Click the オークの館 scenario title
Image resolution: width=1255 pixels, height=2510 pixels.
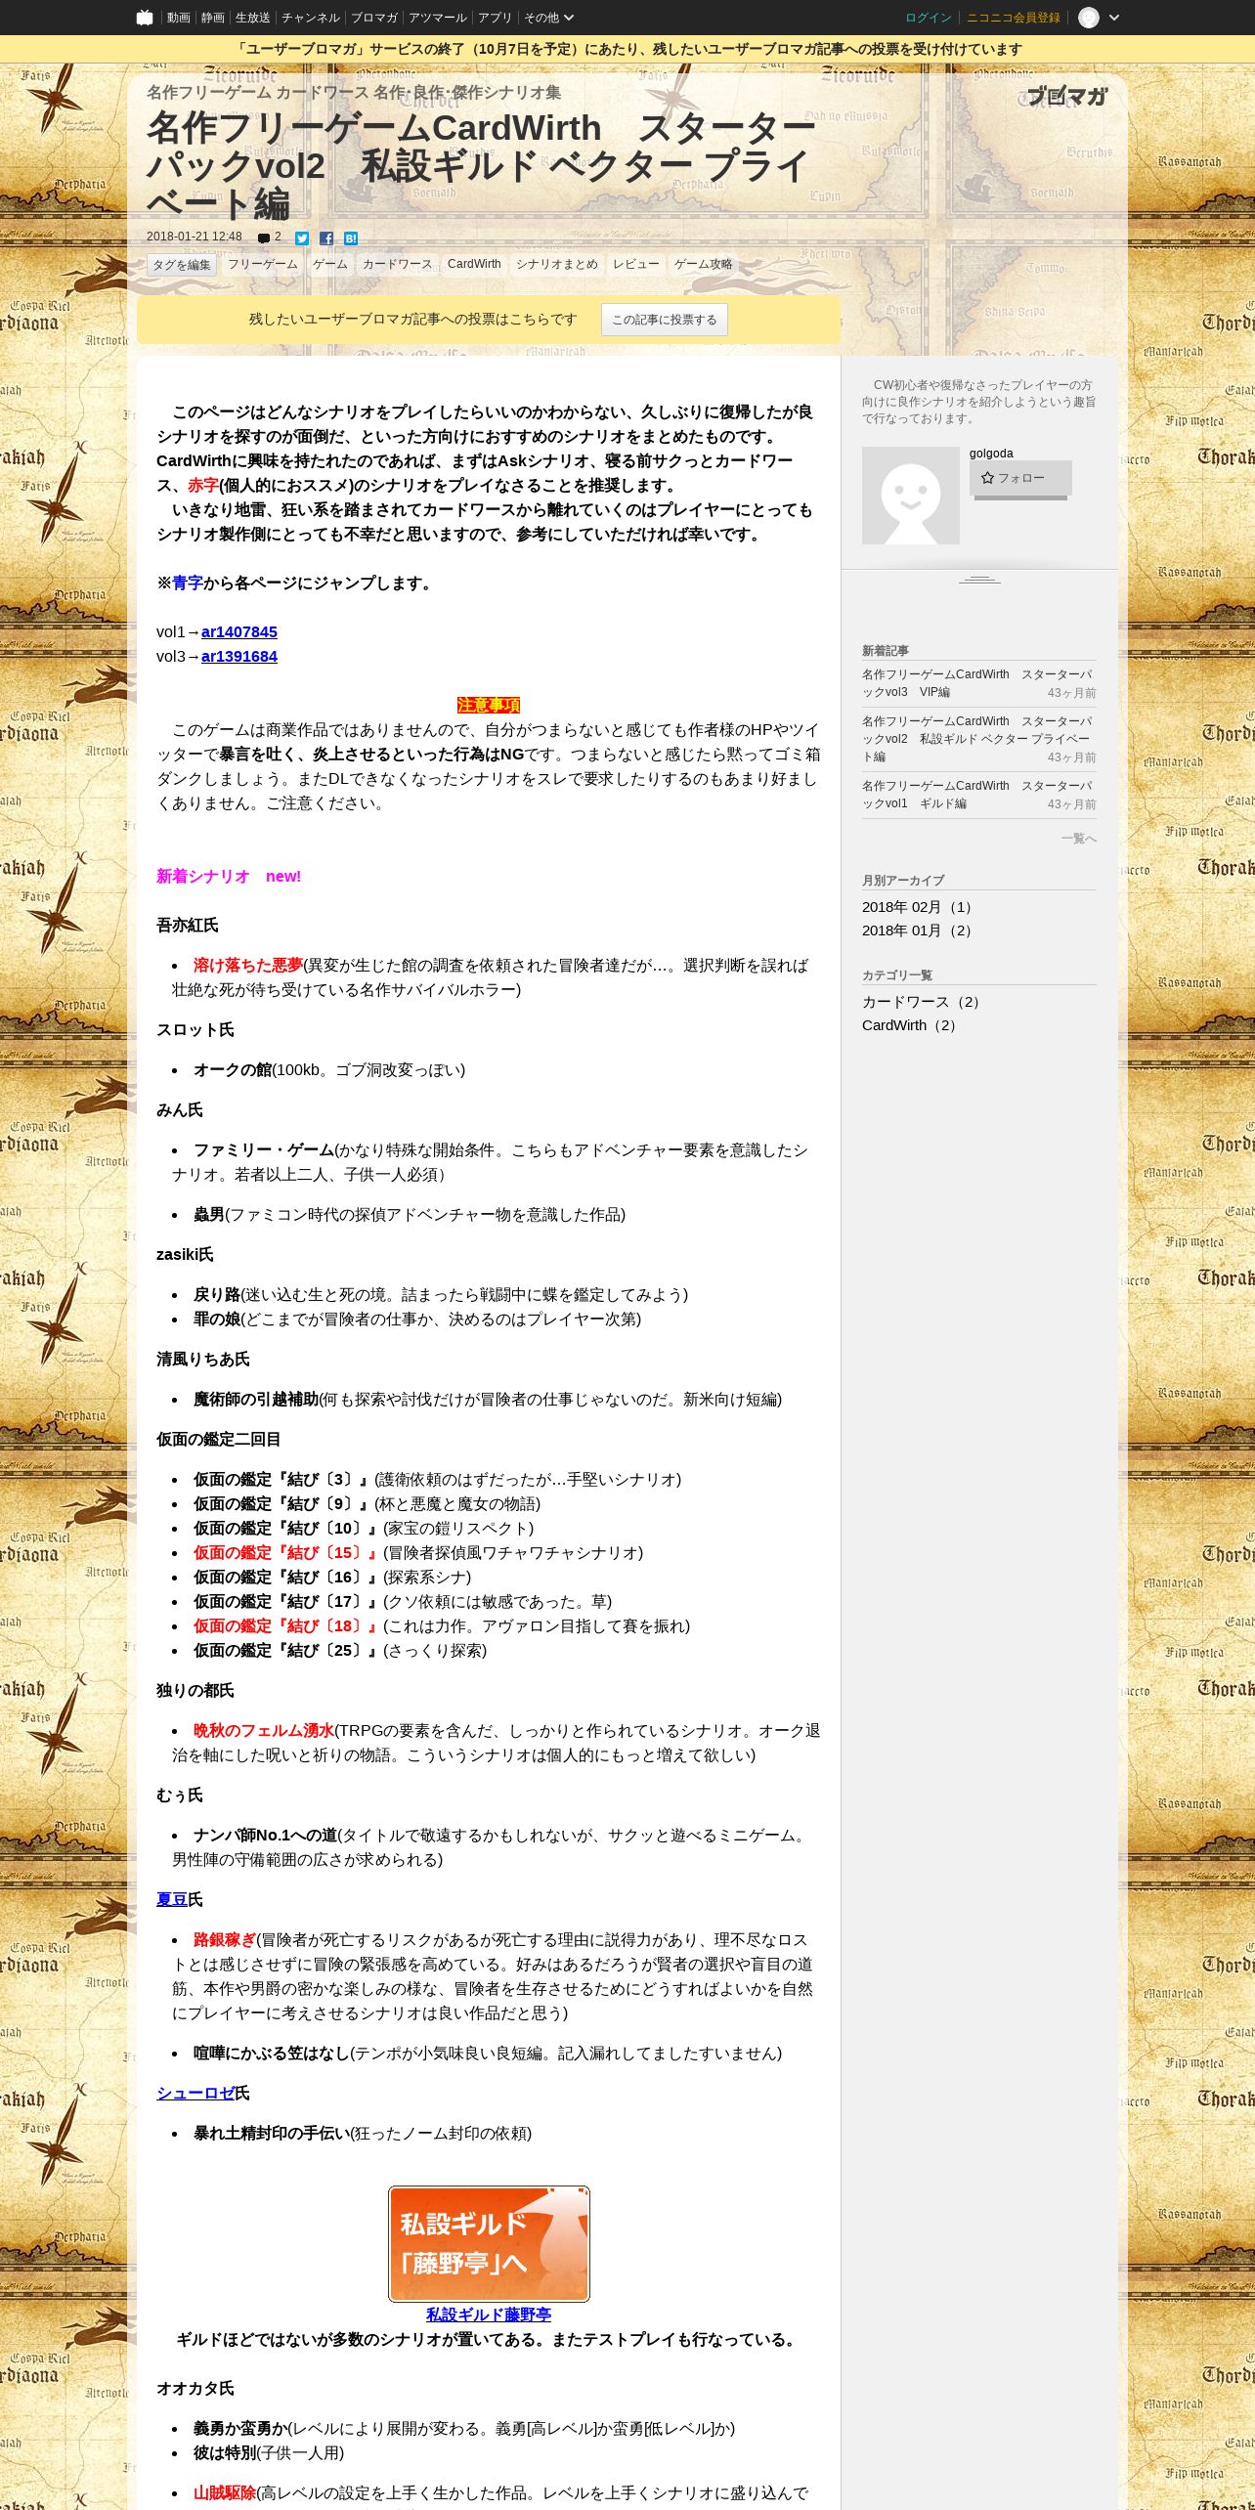(233, 1069)
